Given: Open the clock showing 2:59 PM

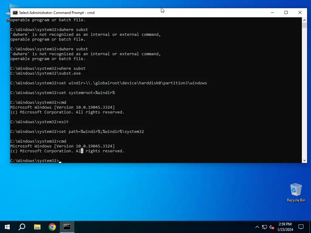Looking at the screenshot, I should (x=285, y=227).
